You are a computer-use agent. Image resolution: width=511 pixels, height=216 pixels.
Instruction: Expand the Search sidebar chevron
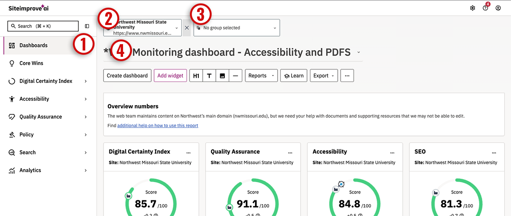(86, 152)
